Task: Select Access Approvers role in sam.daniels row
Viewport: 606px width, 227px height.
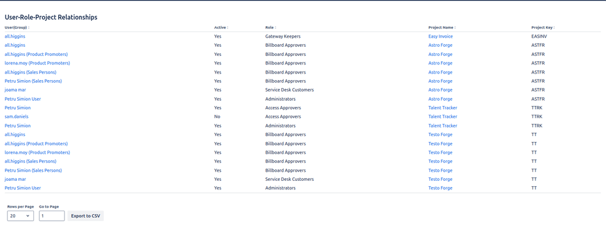Action: click(283, 117)
